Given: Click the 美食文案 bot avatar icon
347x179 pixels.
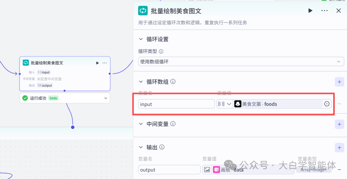Looking at the screenshot, I should 238,104.
